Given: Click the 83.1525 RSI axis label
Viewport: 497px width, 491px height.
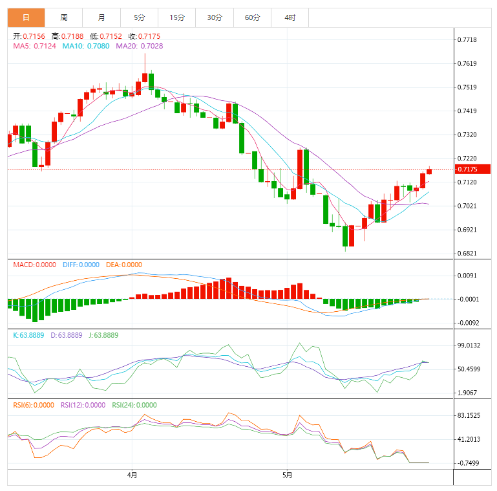Looking at the screenshot, I should [x=469, y=415].
